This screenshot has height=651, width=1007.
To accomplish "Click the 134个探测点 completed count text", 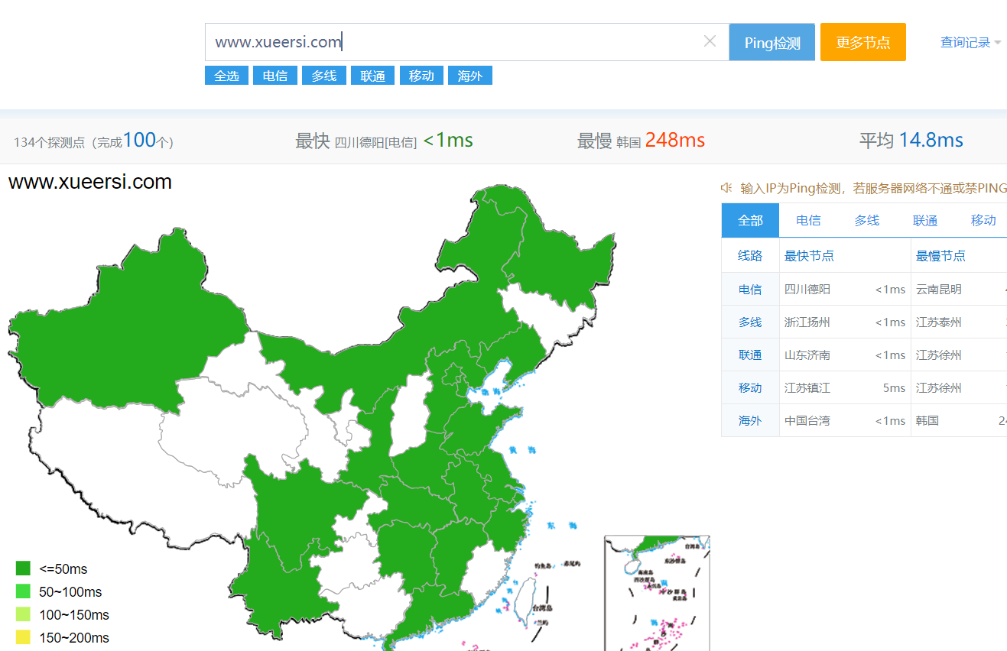I will click(93, 141).
